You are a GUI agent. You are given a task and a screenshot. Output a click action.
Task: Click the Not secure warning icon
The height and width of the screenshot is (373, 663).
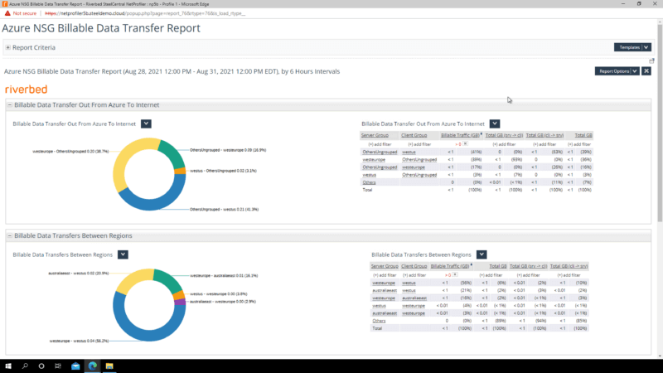point(7,13)
